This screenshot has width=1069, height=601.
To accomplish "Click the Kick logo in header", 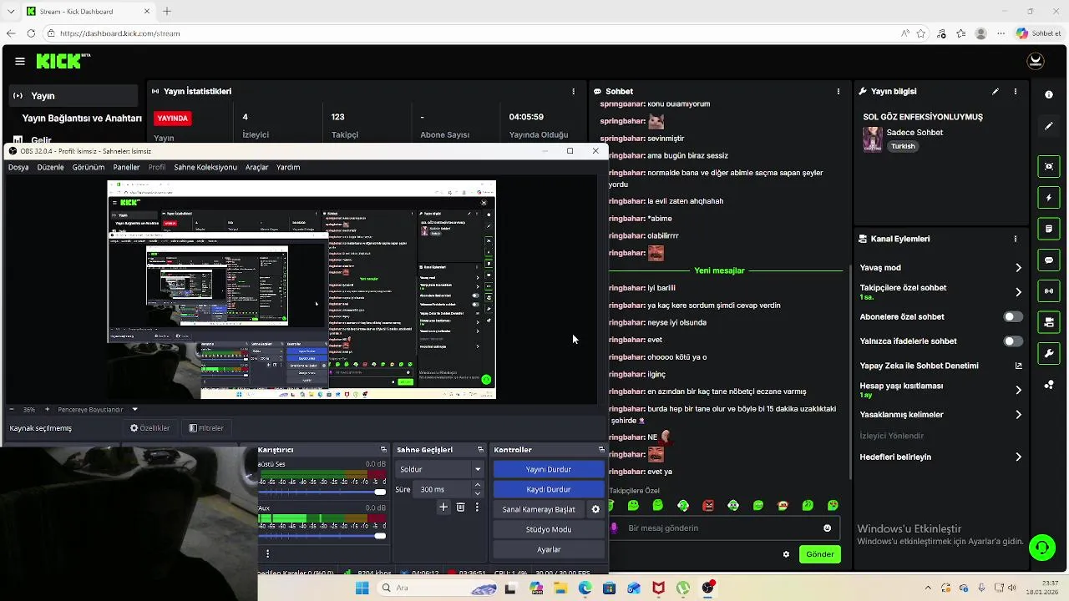I will point(63,61).
